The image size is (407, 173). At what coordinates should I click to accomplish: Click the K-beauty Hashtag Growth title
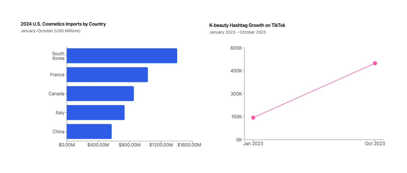point(247,25)
